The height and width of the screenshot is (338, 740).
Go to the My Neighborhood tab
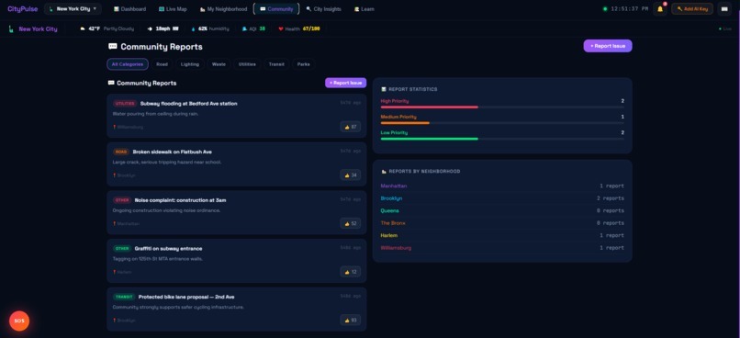[223, 9]
